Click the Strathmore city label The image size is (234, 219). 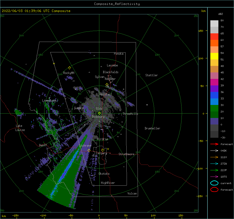point(126,154)
